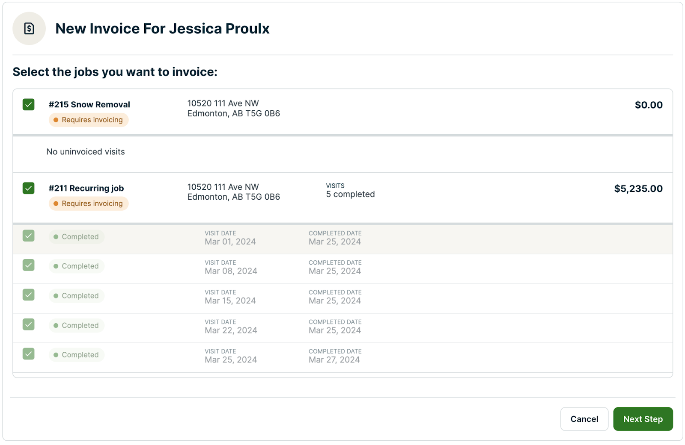The height and width of the screenshot is (445, 685).
Task: Select the #215 Snow Removal job title
Action: pos(89,105)
